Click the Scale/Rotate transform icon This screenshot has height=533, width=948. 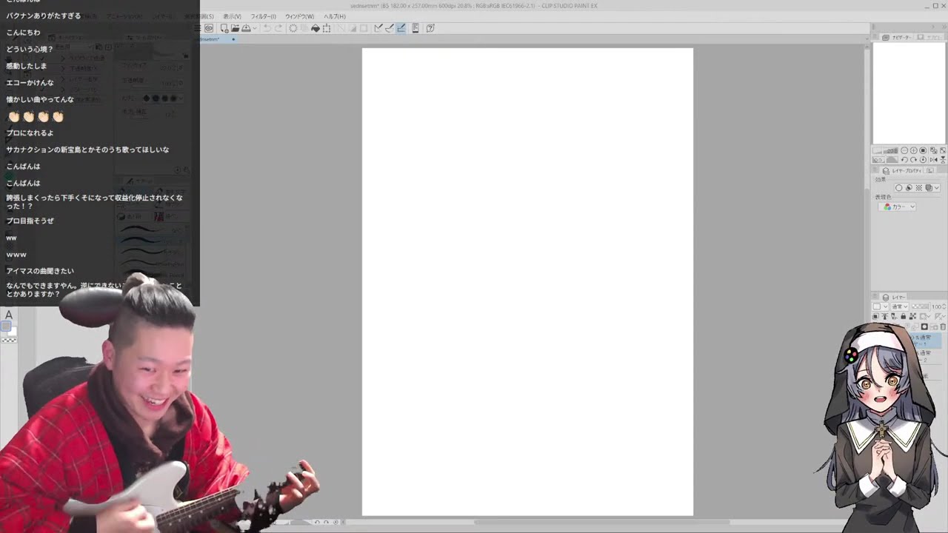(x=327, y=28)
